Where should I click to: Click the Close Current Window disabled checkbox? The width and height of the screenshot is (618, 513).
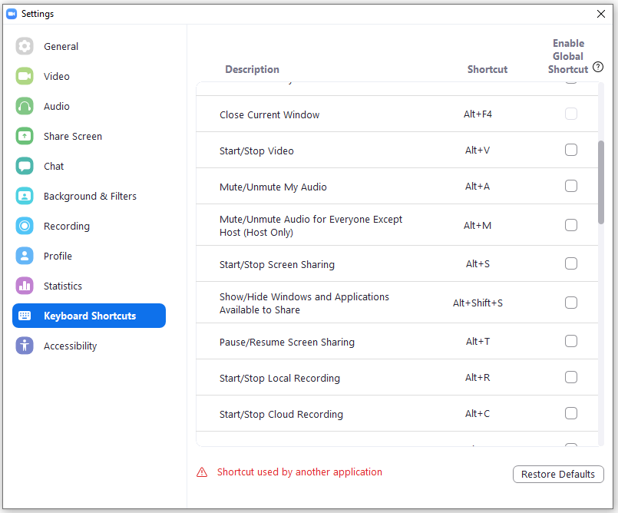[571, 114]
